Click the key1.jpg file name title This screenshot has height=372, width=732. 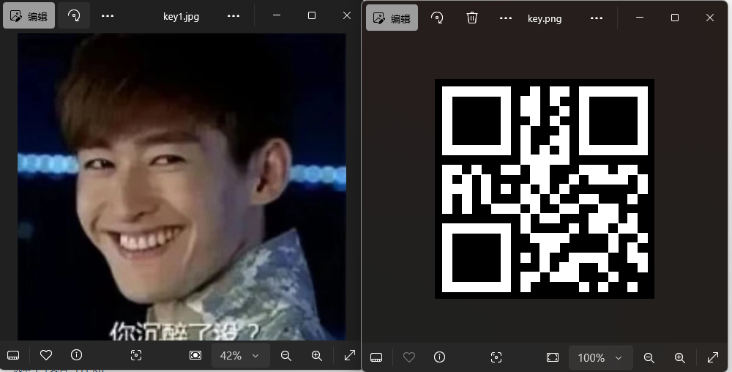tap(181, 16)
